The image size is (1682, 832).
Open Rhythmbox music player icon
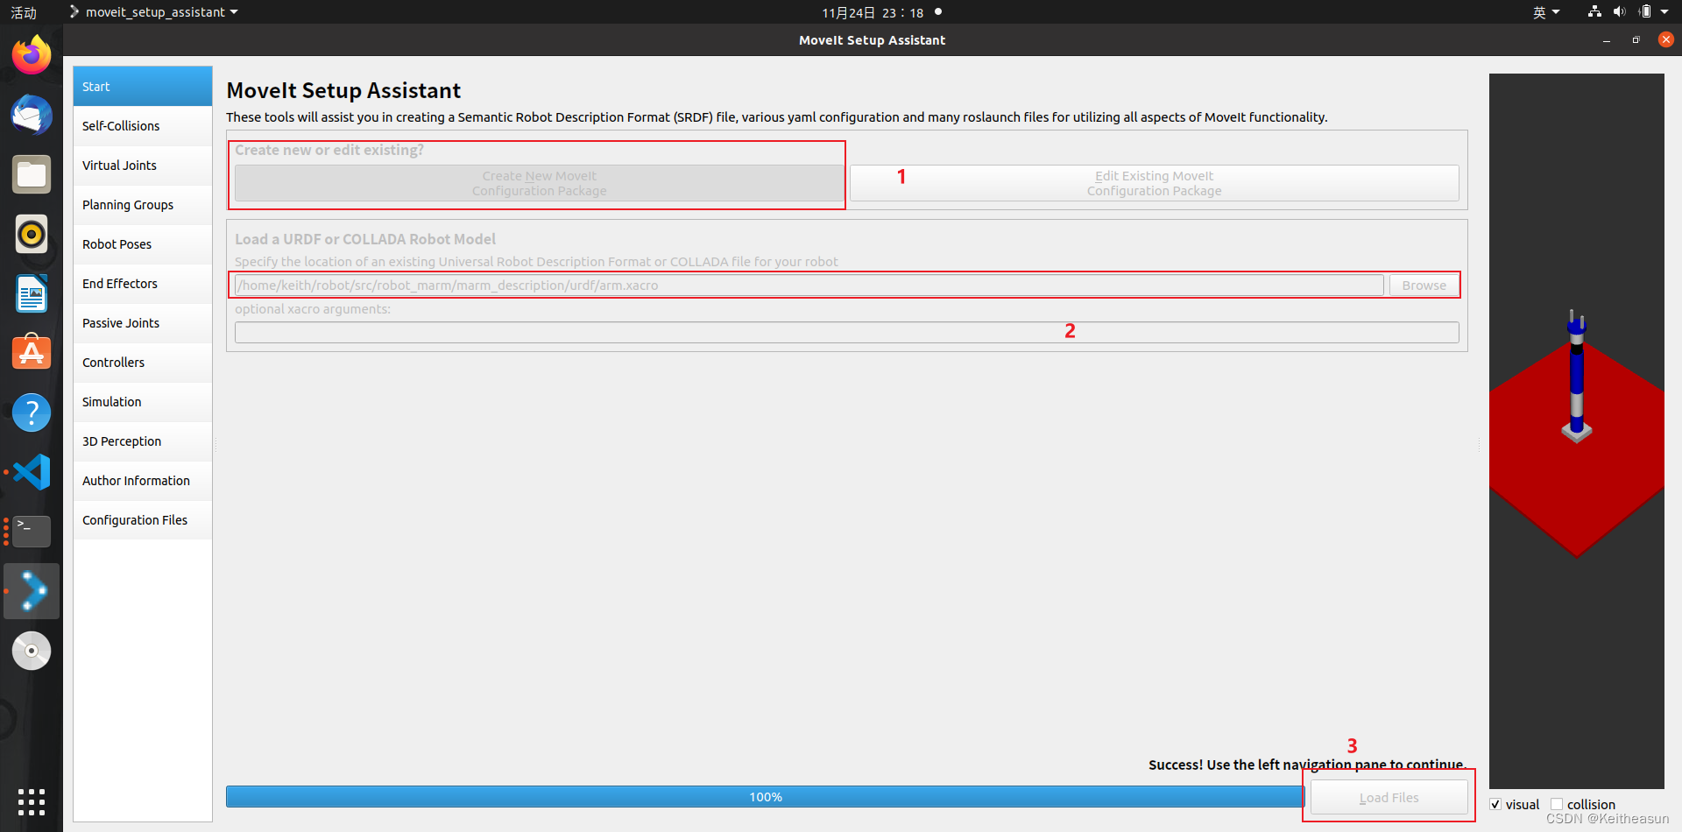[32, 234]
